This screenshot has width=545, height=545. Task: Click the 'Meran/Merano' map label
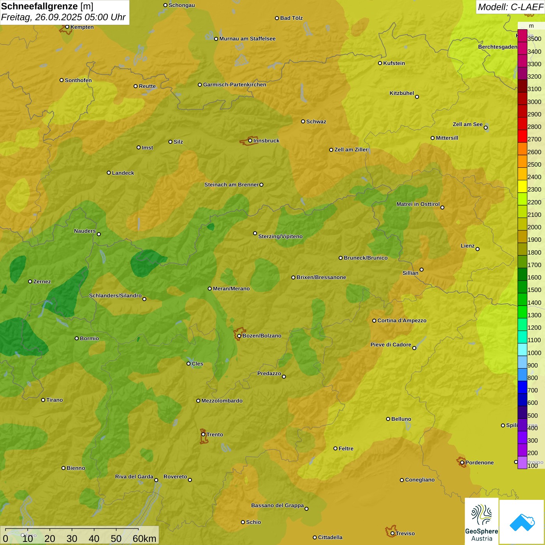point(231,288)
